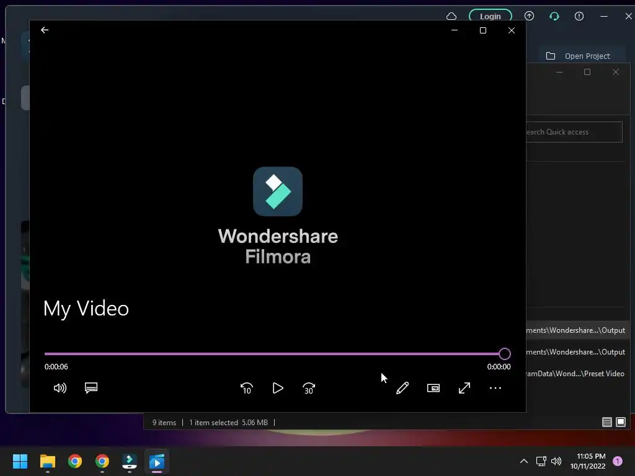Viewport: 635px width, 476px height.
Task: Maximize the video player window
Action: point(482,30)
